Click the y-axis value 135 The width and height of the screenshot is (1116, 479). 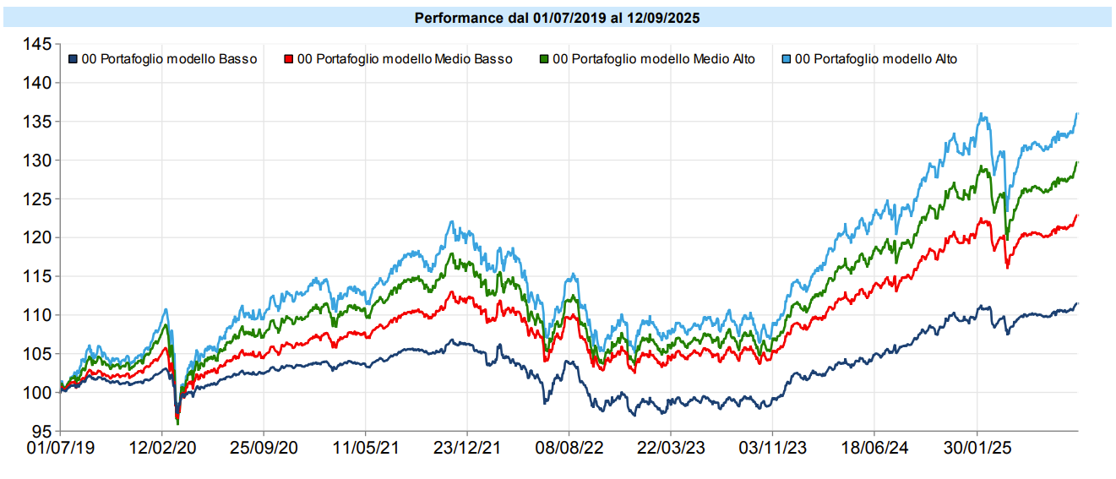[x=36, y=122]
